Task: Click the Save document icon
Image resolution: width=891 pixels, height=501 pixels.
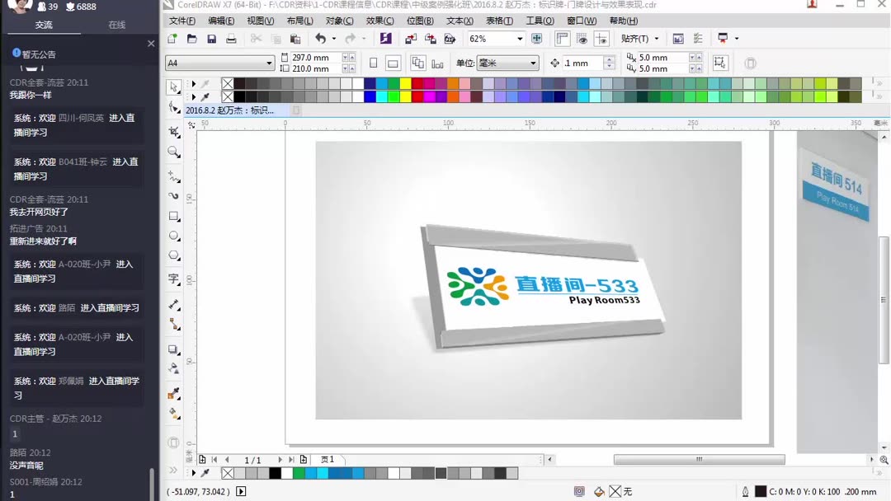Action: click(x=211, y=39)
